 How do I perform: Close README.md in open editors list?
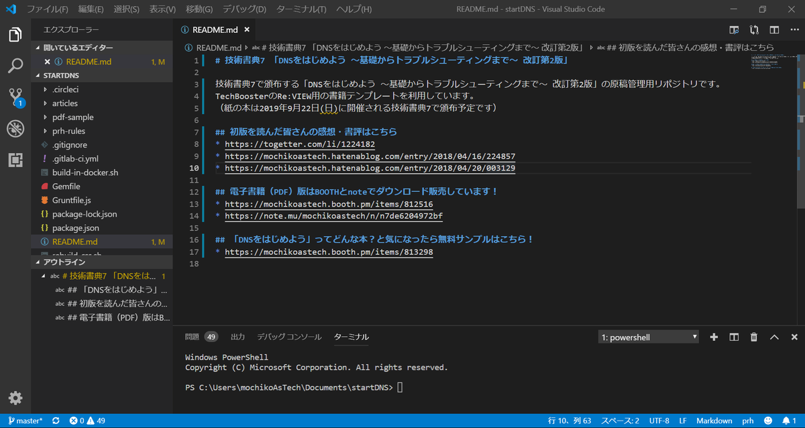48,62
